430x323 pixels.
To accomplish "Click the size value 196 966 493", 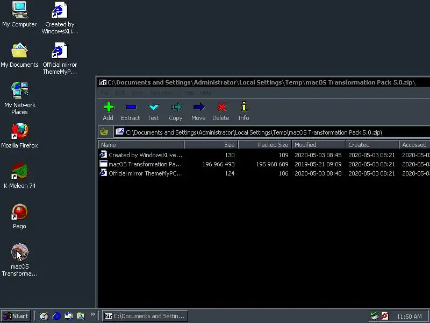I will tap(219, 164).
